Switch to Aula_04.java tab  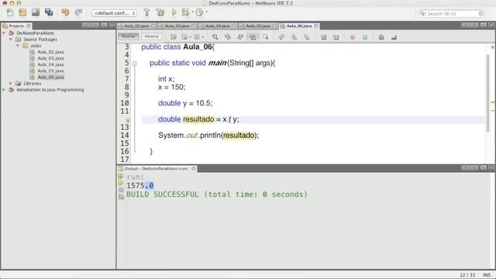pyautogui.click(x=218, y=26)
